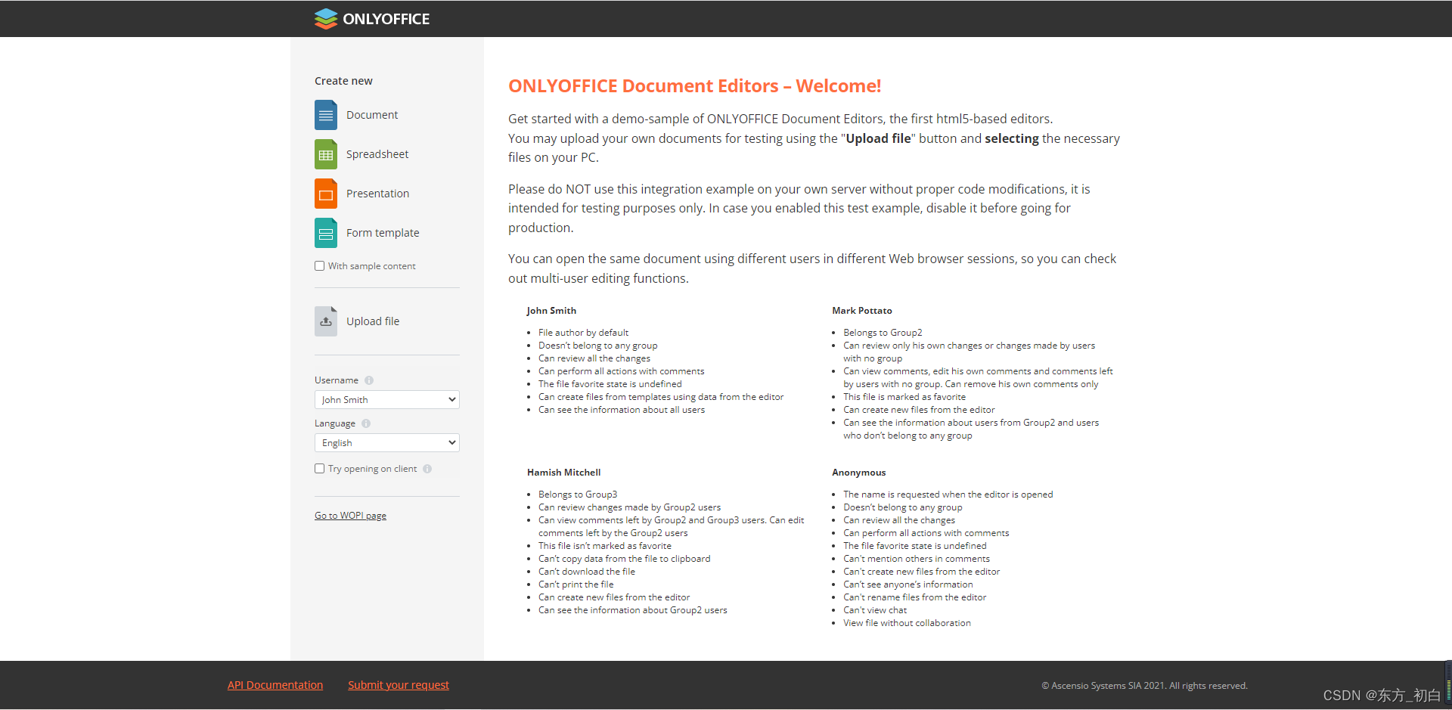
Task: Click the info icon next to 'Try opening on client'
Action: coord(427,469)
